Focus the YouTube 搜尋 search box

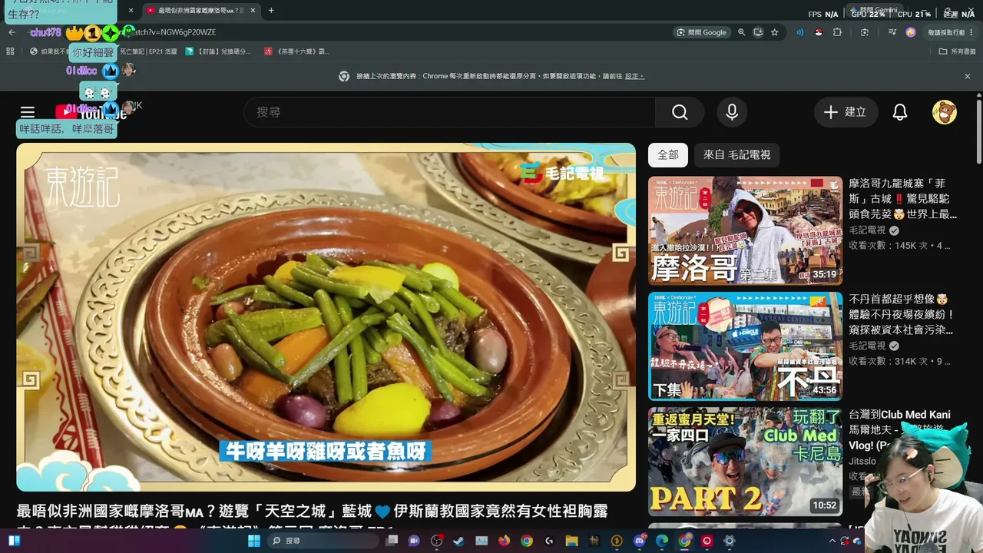450,112
